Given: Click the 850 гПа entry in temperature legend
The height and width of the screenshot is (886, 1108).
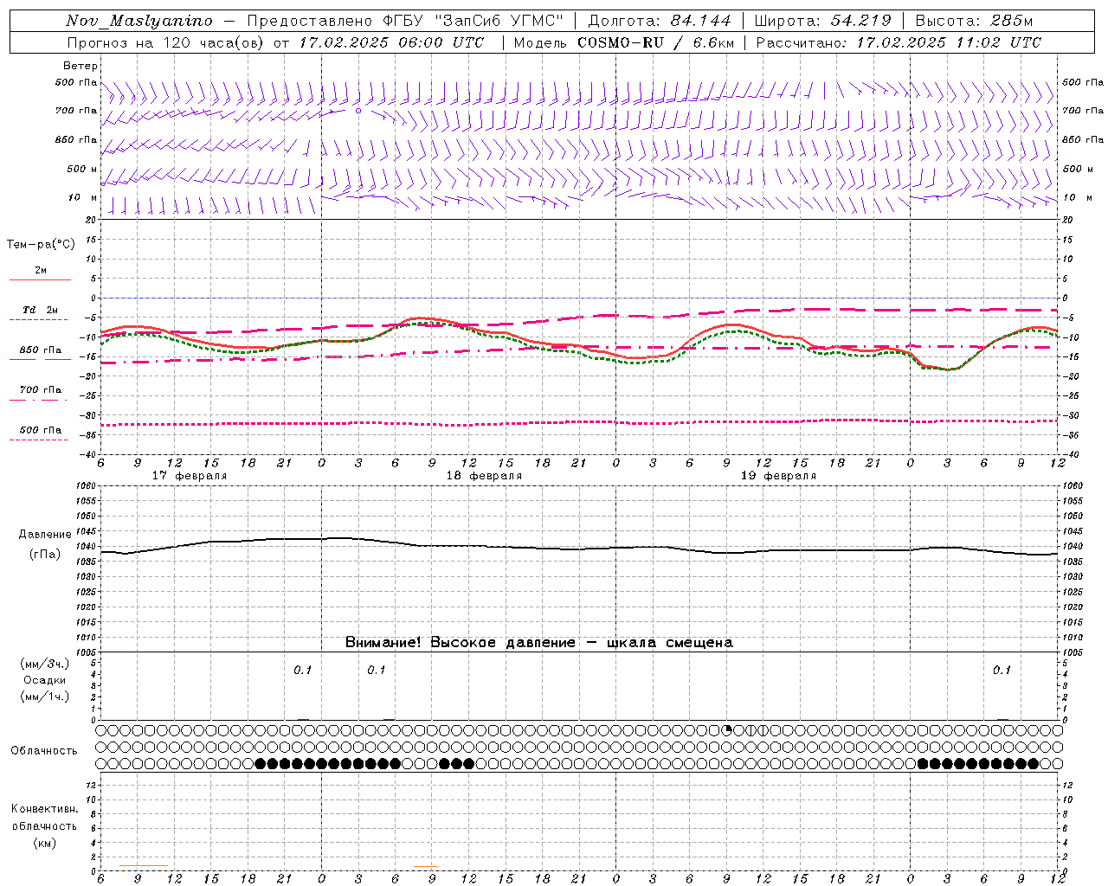Looking at the screenshot, I should click(40, 350).
